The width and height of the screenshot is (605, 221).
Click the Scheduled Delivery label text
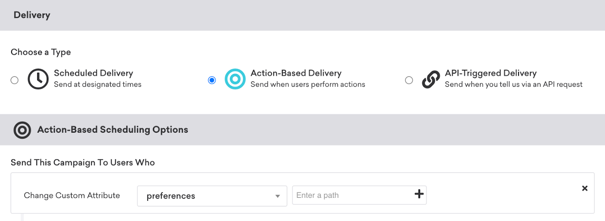(x=93, y=73)
